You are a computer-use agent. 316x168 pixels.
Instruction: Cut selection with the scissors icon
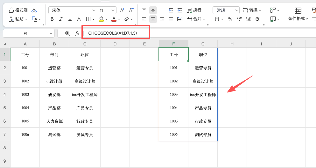(34, 10)
